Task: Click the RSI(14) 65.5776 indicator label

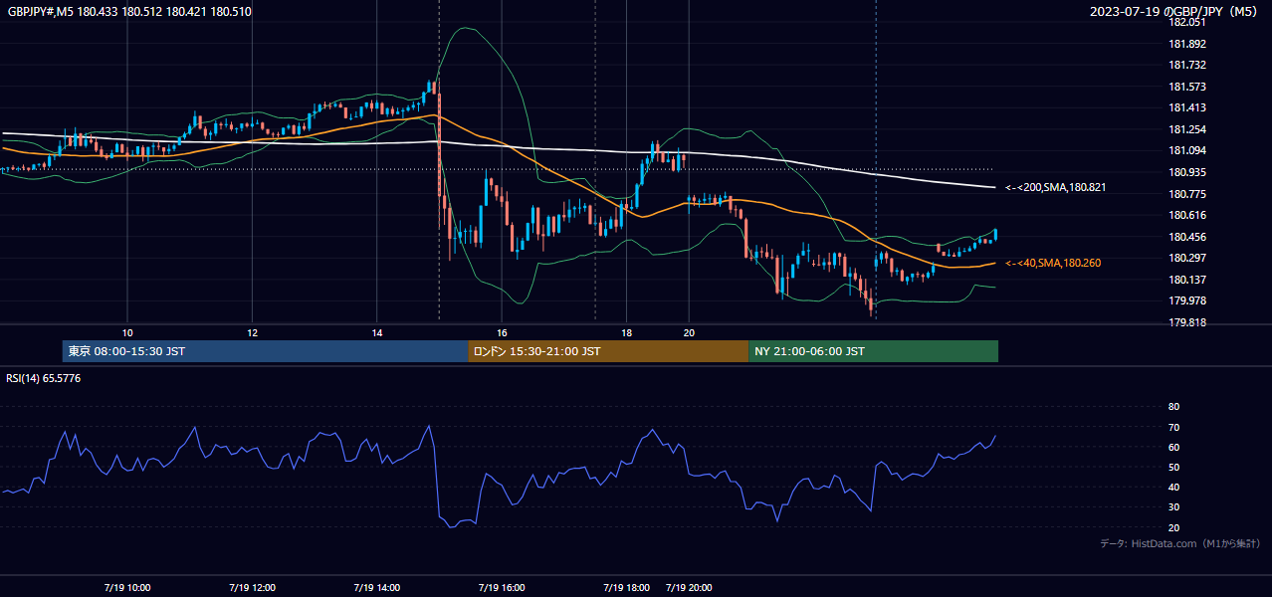Action: pyautogui.click(x=42, y=379)
